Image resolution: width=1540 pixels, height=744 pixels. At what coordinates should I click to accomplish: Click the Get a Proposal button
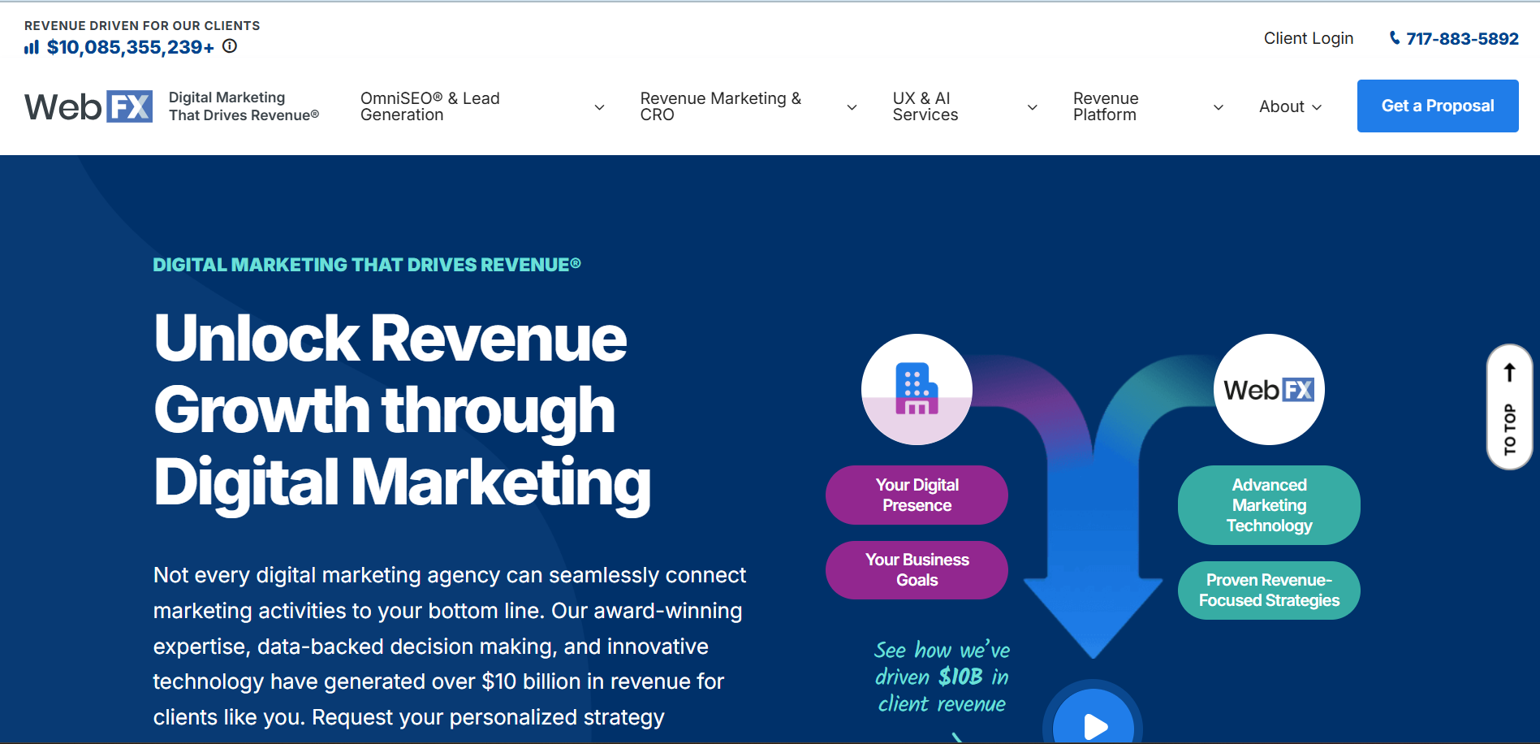(1437, 106)
